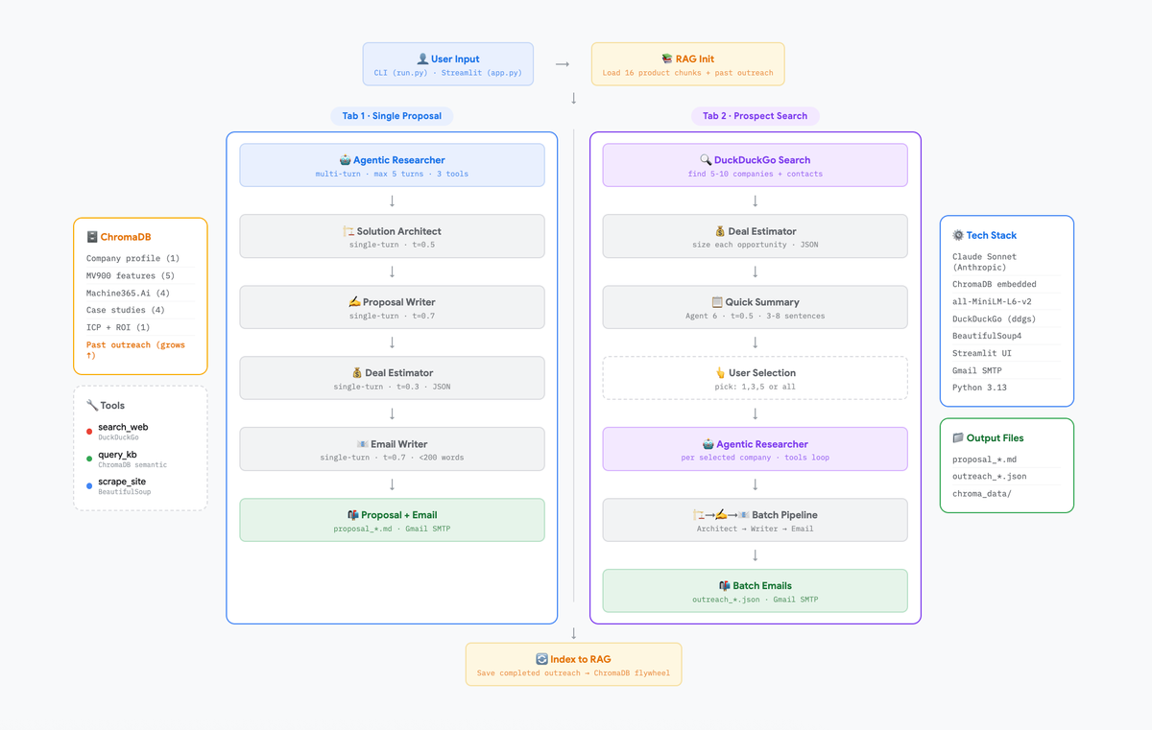Switch to Tab 2 · Prospect Search

tap(755, 116)
